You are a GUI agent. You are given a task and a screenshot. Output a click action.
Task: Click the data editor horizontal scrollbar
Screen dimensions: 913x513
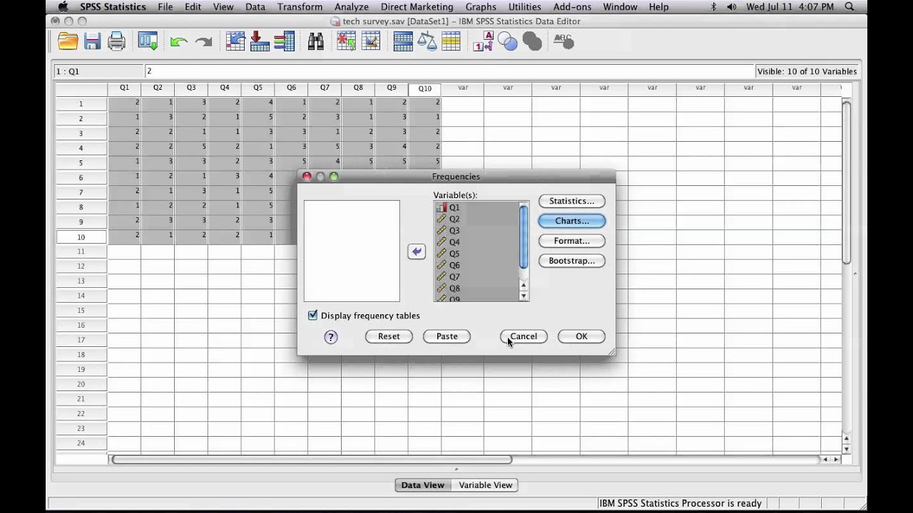tap(312, 460)
